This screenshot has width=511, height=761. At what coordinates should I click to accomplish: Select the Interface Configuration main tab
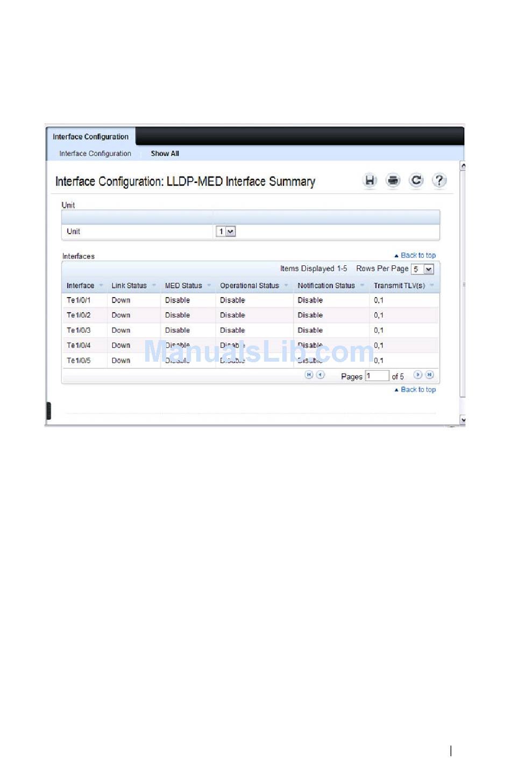[x=90, y=137]
